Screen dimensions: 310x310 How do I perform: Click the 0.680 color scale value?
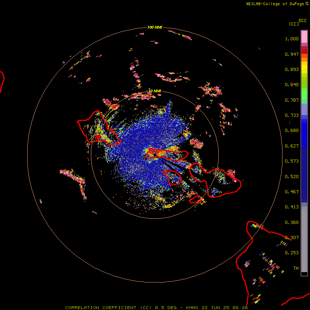[292, 131]
